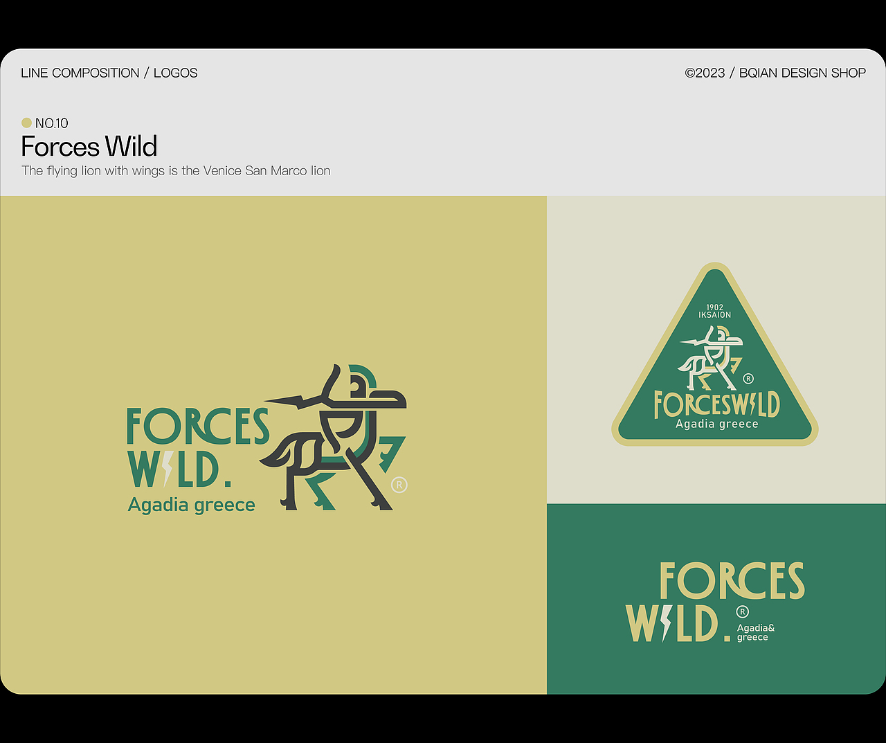
Task: Click the 'LINE COMPOSITION / LOGOS' header text
Action: coord(109,73)
